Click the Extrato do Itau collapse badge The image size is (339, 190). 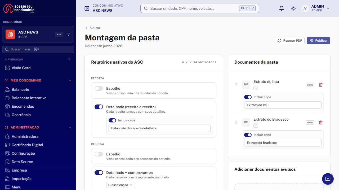256,88
